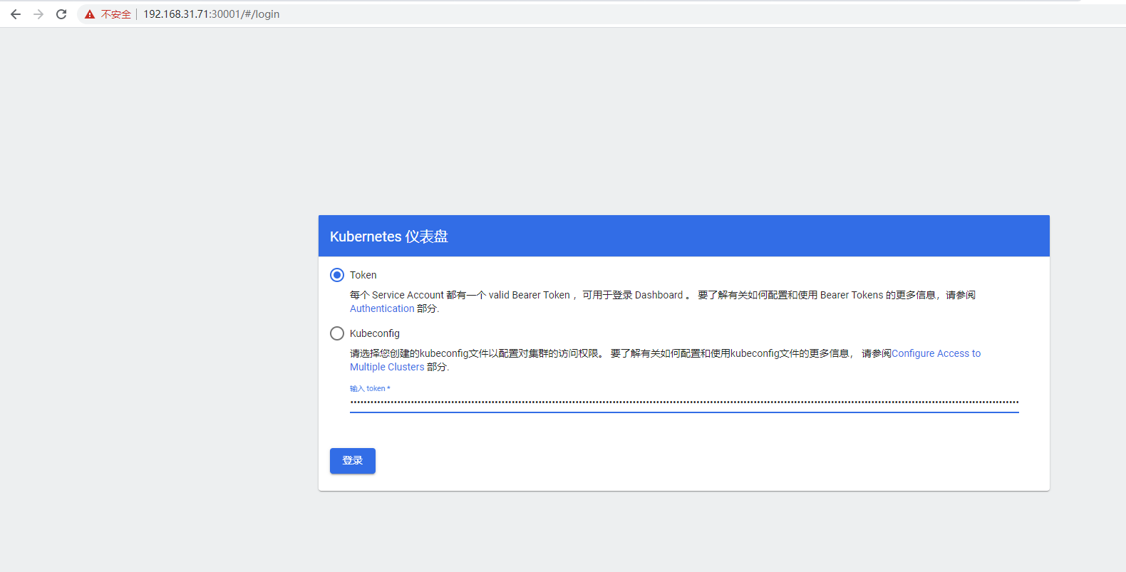This screenshot has width=1126, height=572.
Task: Focus the token input field
Action: point(684,402)
